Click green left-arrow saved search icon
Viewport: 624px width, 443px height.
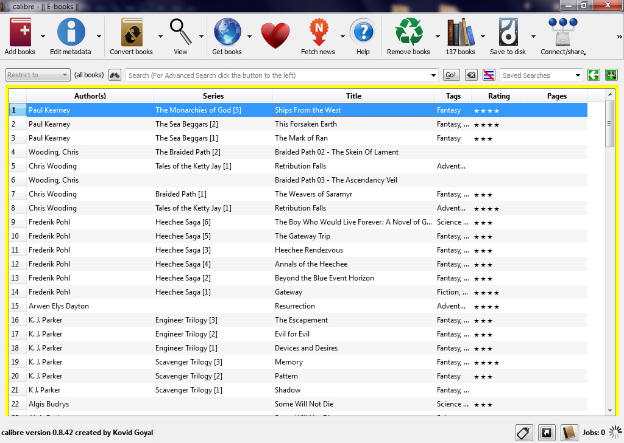[594, 75]
